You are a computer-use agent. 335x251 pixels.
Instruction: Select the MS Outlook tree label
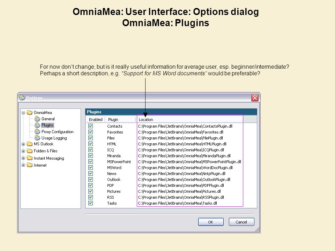[x=44, y=144]
